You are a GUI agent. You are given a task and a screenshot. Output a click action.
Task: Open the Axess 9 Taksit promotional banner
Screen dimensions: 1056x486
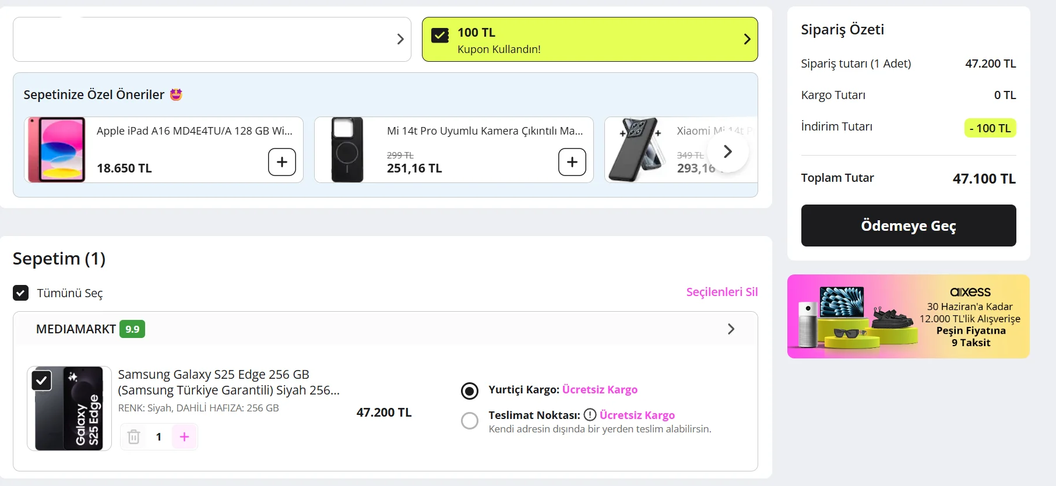click(909, 316)
